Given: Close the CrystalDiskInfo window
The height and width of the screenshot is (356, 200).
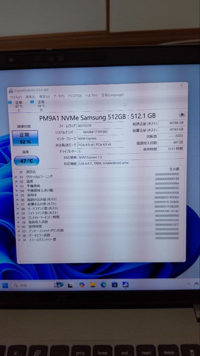Looking at the screenshot, I should 182,86.
